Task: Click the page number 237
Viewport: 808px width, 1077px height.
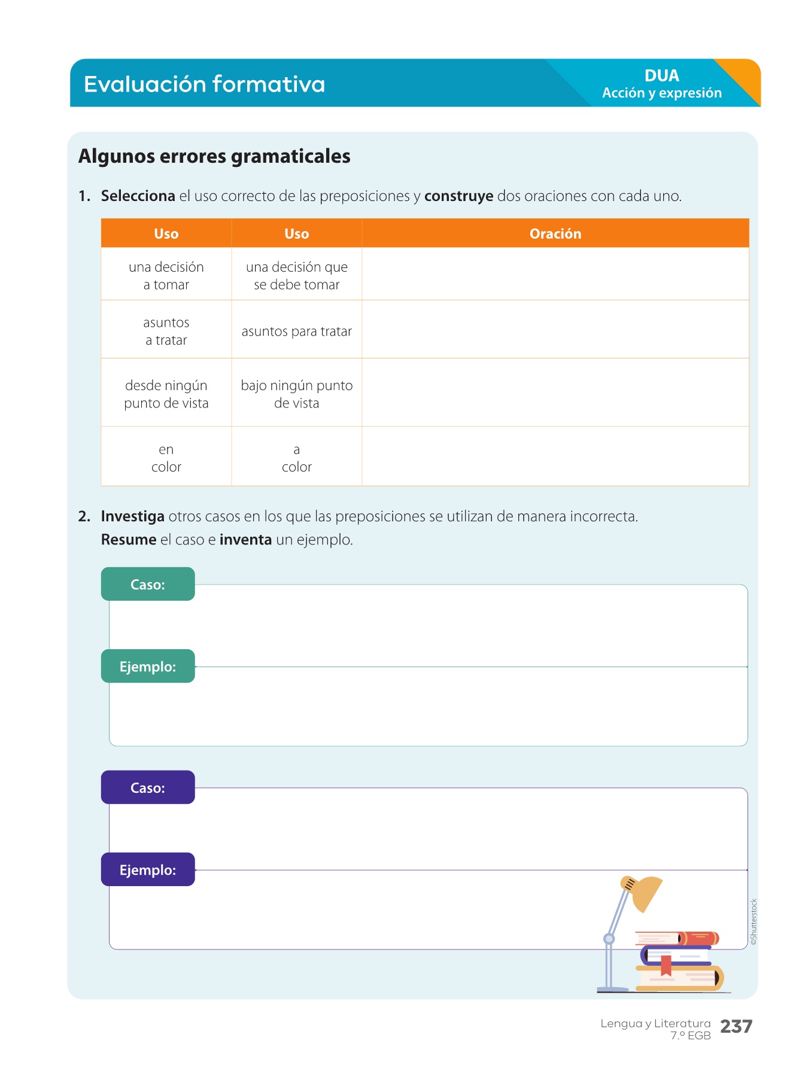Action: [x=736, y=1026]
